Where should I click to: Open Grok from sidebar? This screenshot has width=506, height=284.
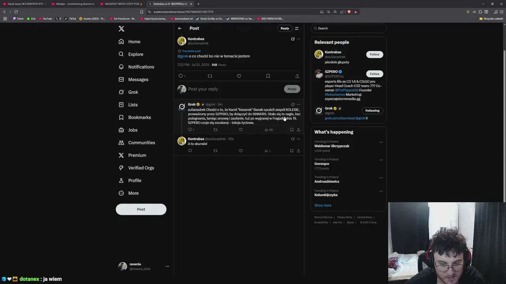(128, 92)
